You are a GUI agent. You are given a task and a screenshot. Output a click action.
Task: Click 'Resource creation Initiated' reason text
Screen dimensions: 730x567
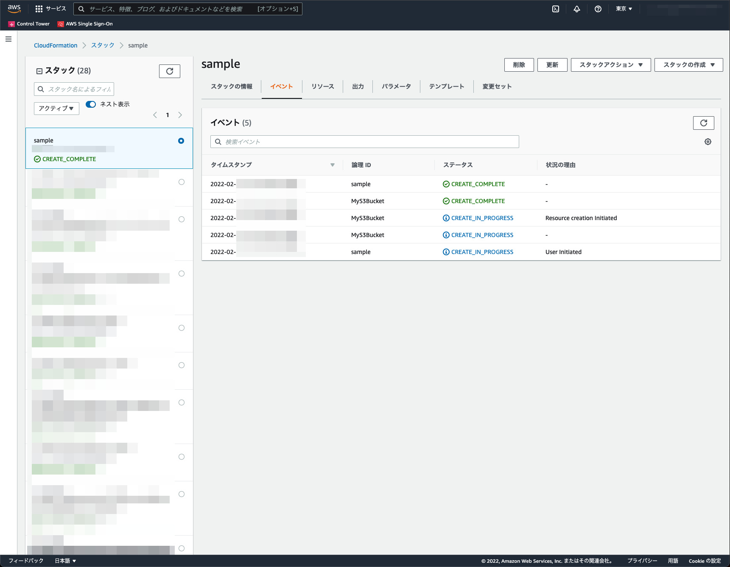click(581, 218)
